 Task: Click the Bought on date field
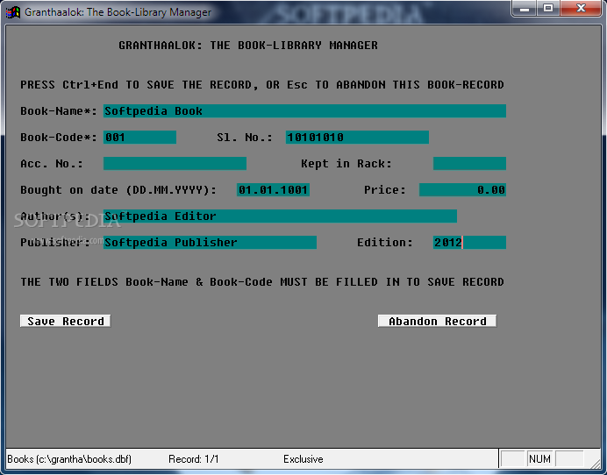(x=273, y=190)
